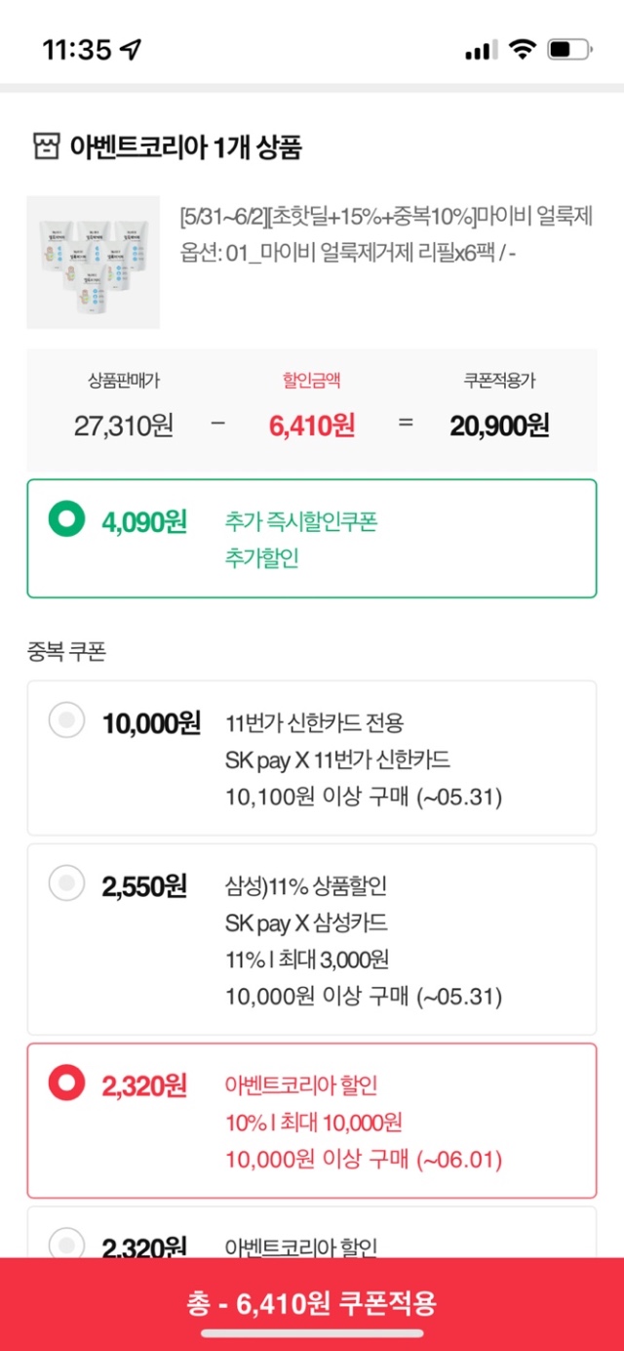Open the product thumbnail image

(x=93, y=262)
